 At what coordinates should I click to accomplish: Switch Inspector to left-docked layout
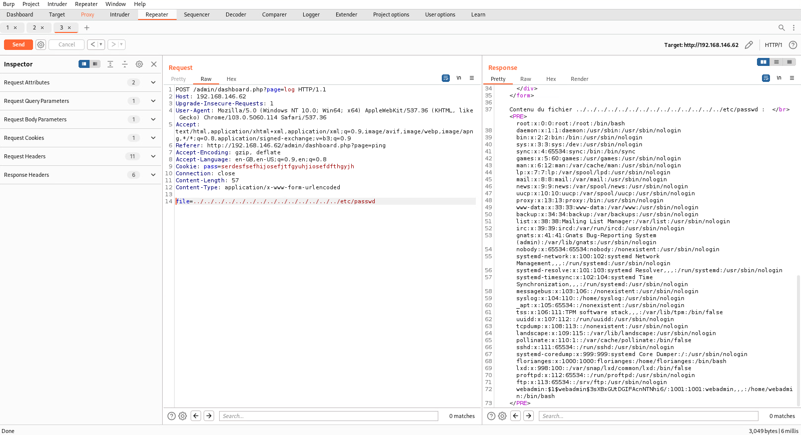pos(84,64)
